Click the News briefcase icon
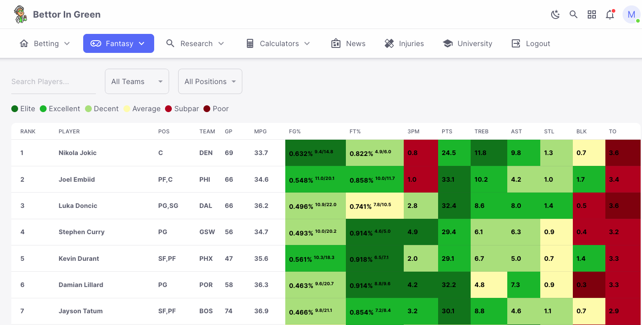Screen dimensions: 642x325 336,43
